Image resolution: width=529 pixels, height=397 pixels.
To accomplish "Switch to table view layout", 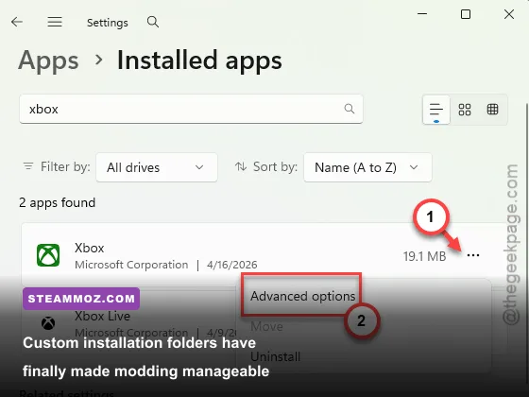I will pyautogui.click(x=492, y=110).
